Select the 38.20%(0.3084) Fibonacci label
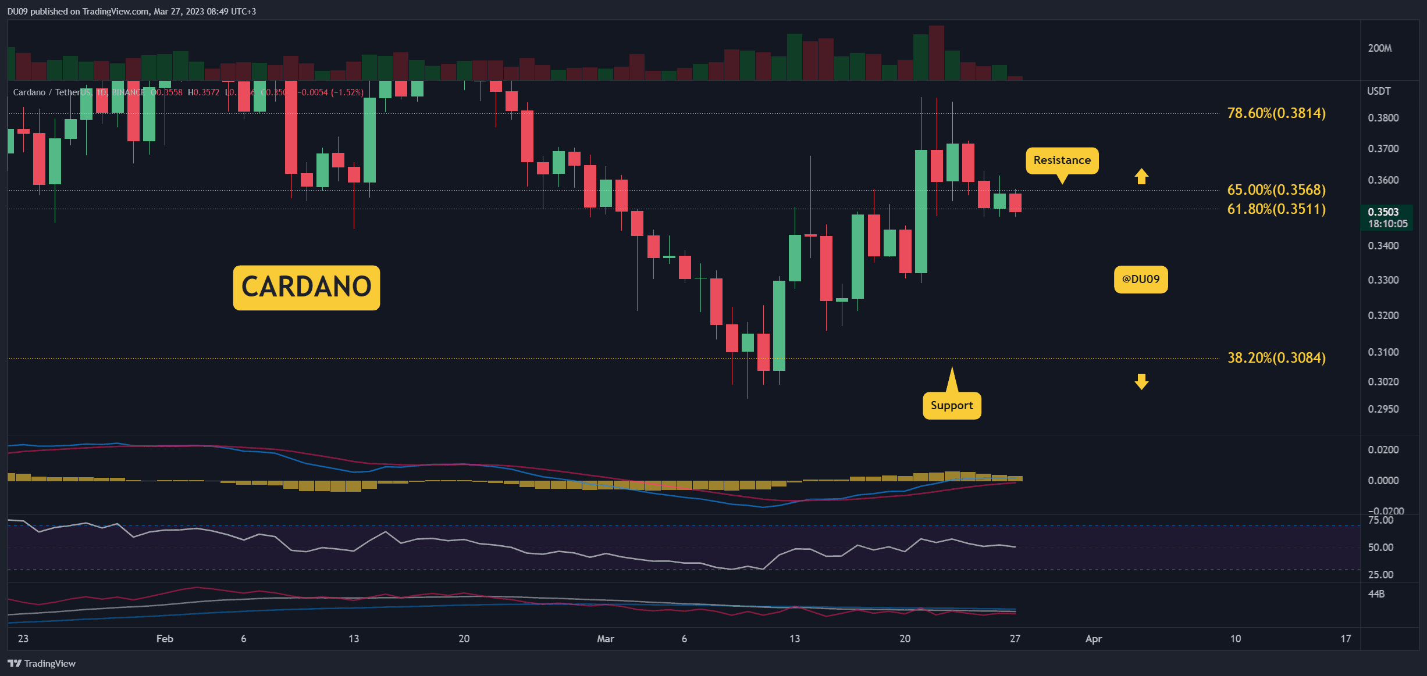The image size is (1427, 676). coord(1276,357)
